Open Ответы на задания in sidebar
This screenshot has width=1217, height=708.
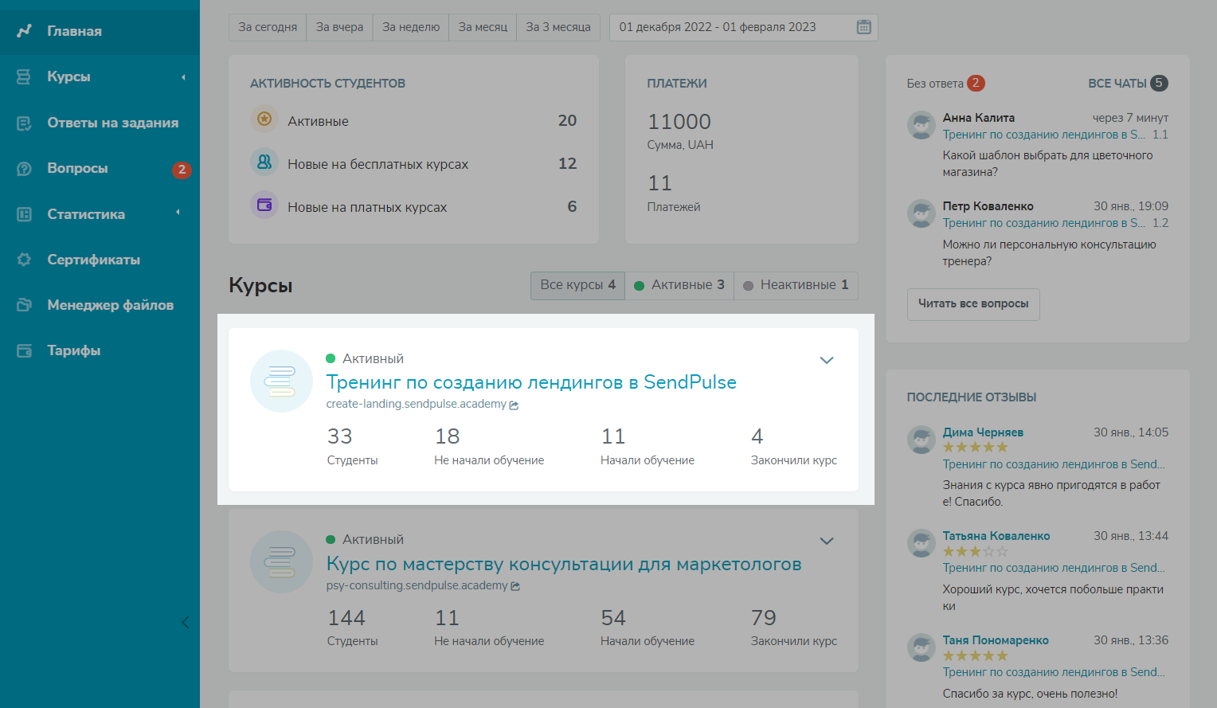pos(112,123)
